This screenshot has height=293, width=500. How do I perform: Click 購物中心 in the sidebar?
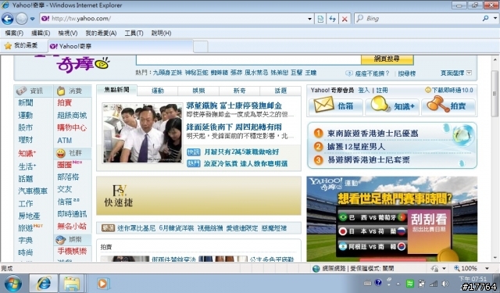coord(72,128)
